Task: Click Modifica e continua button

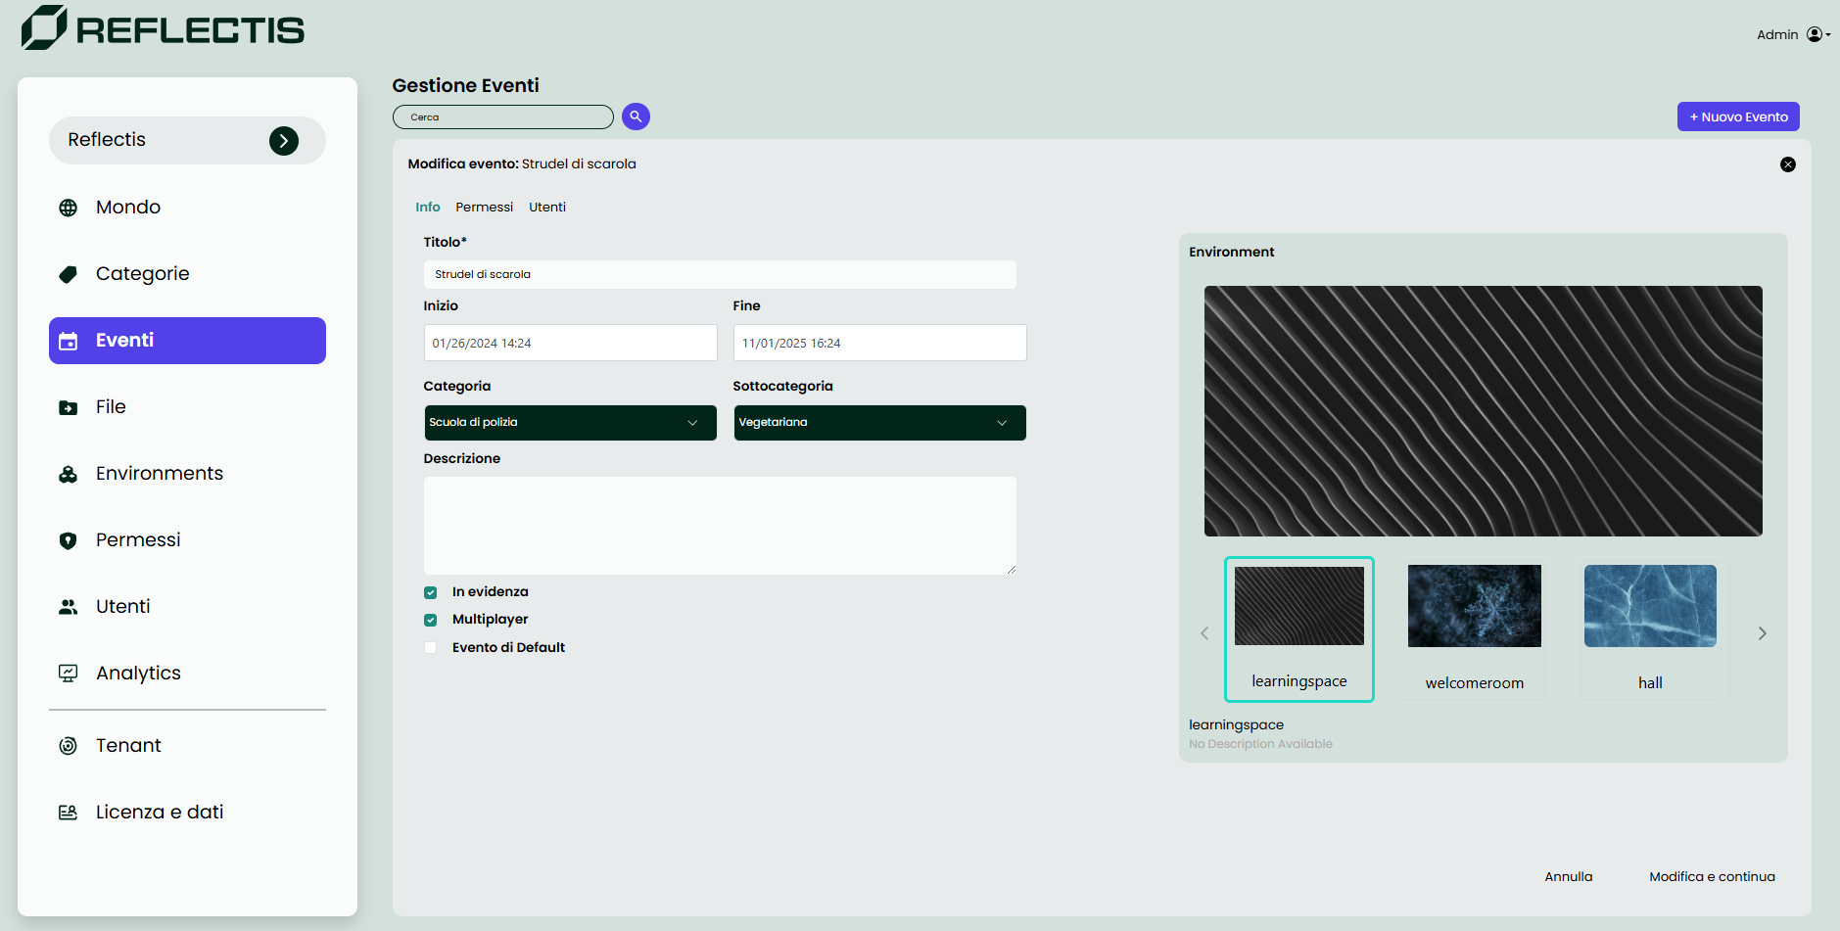Action: tap(1711, 876)
